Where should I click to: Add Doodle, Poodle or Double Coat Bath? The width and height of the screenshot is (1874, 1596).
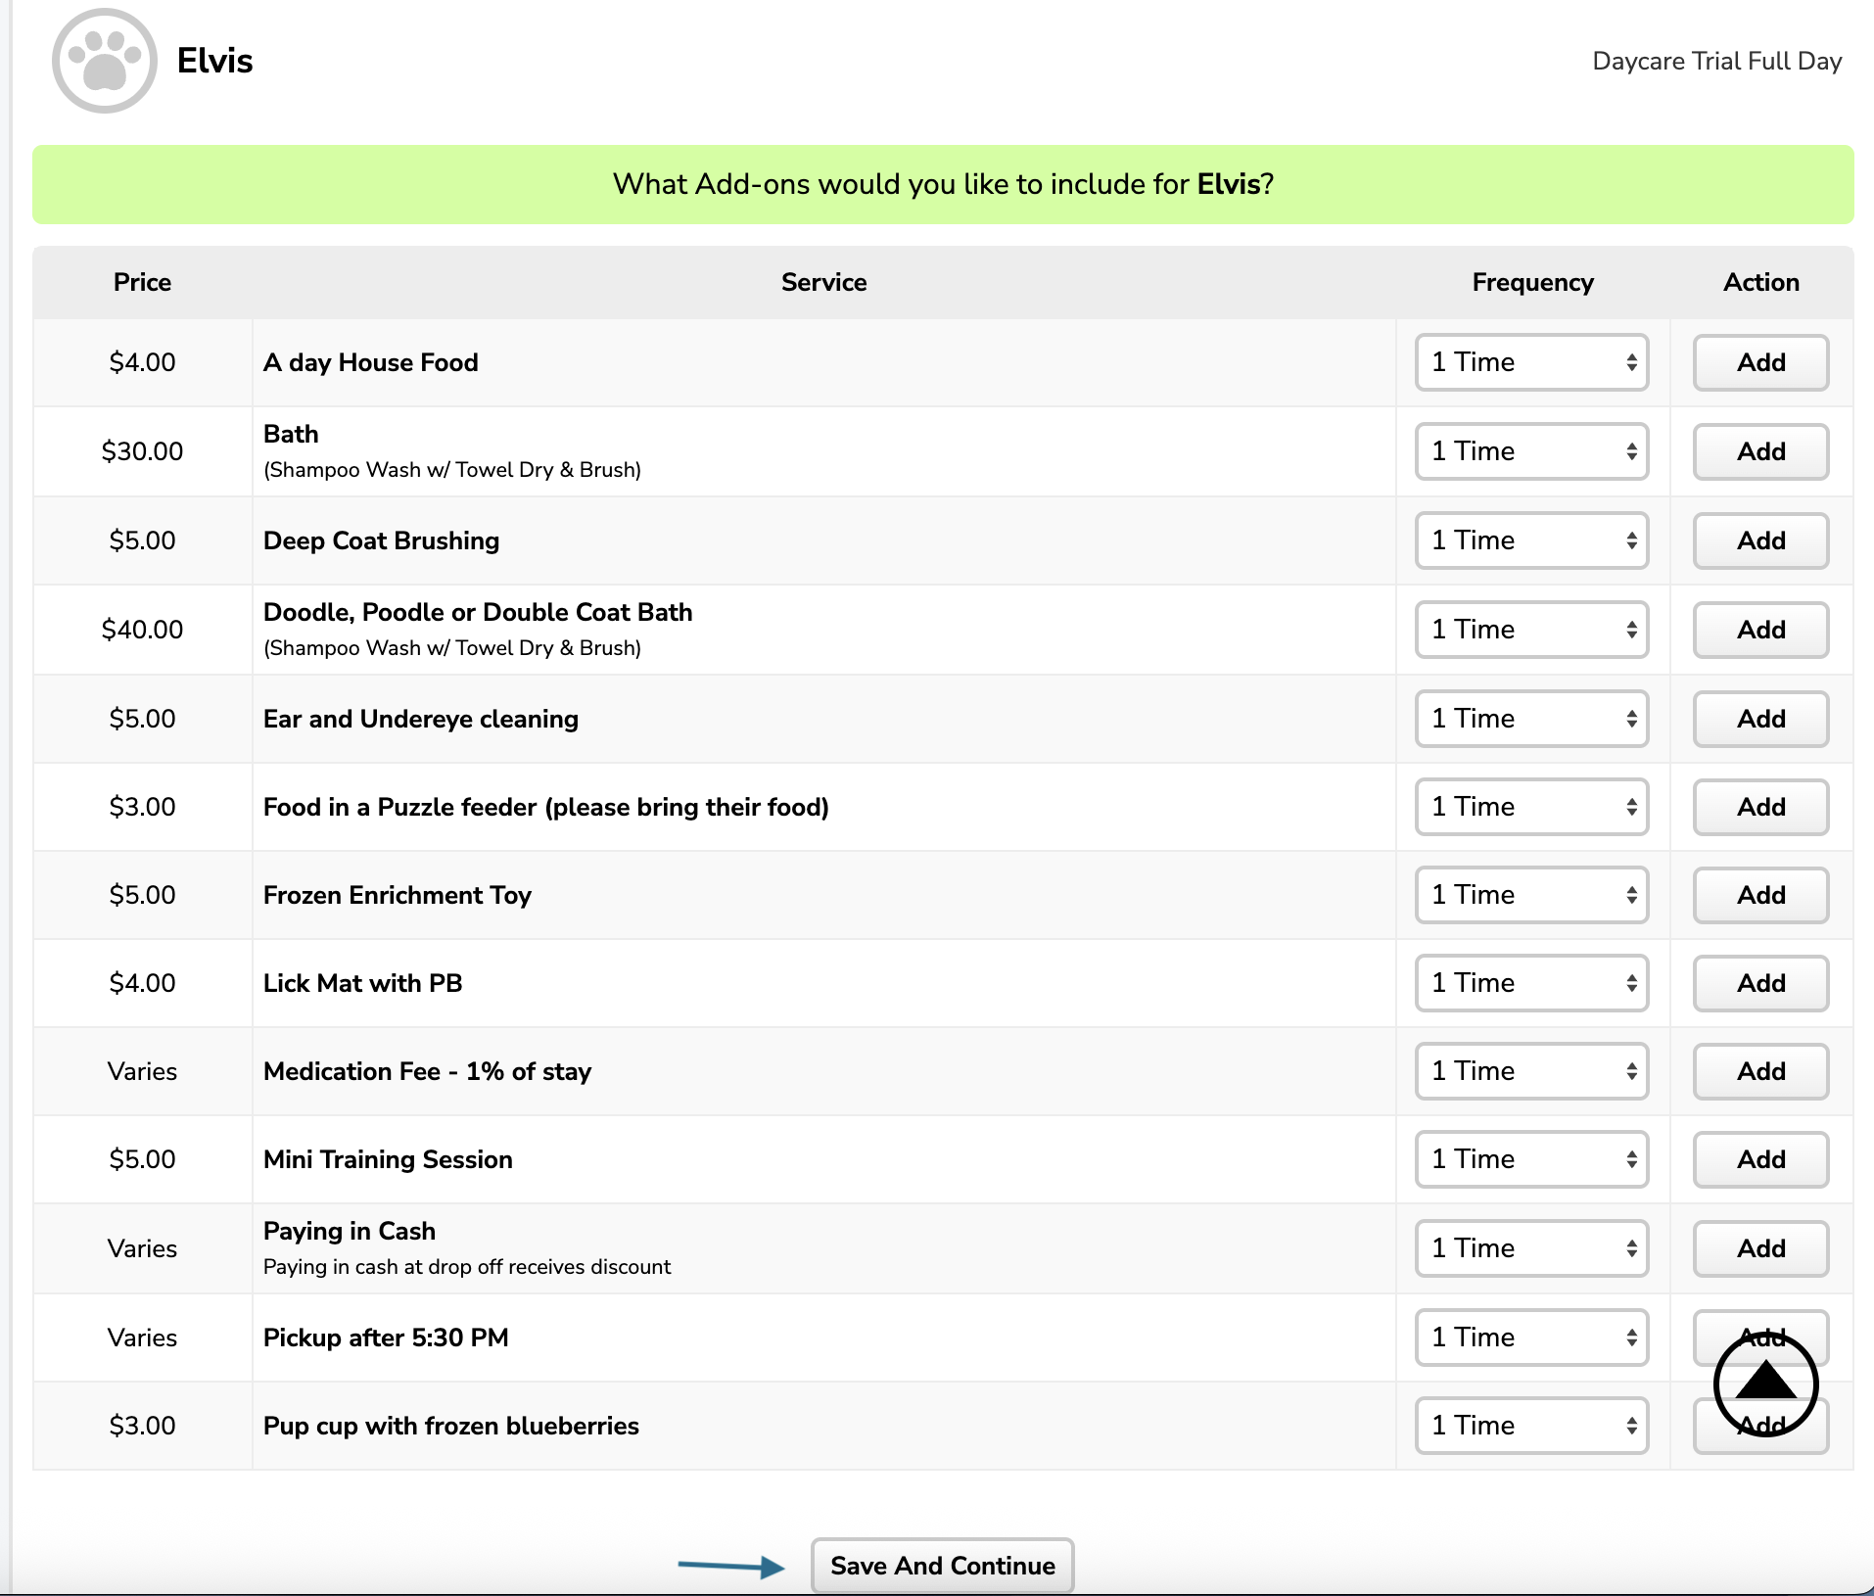pyautogui.click(x=1760, y=630)
